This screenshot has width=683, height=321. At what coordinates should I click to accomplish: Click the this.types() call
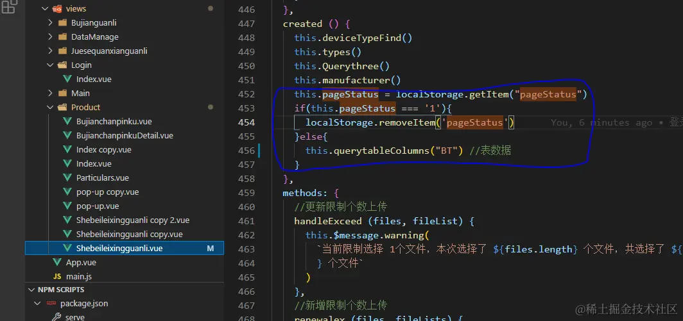click(x=328, y=52)
